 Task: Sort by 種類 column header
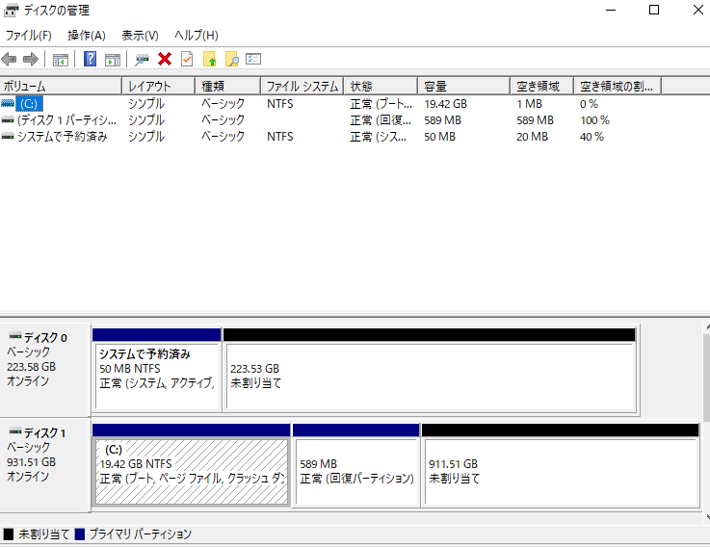(227, 86)
